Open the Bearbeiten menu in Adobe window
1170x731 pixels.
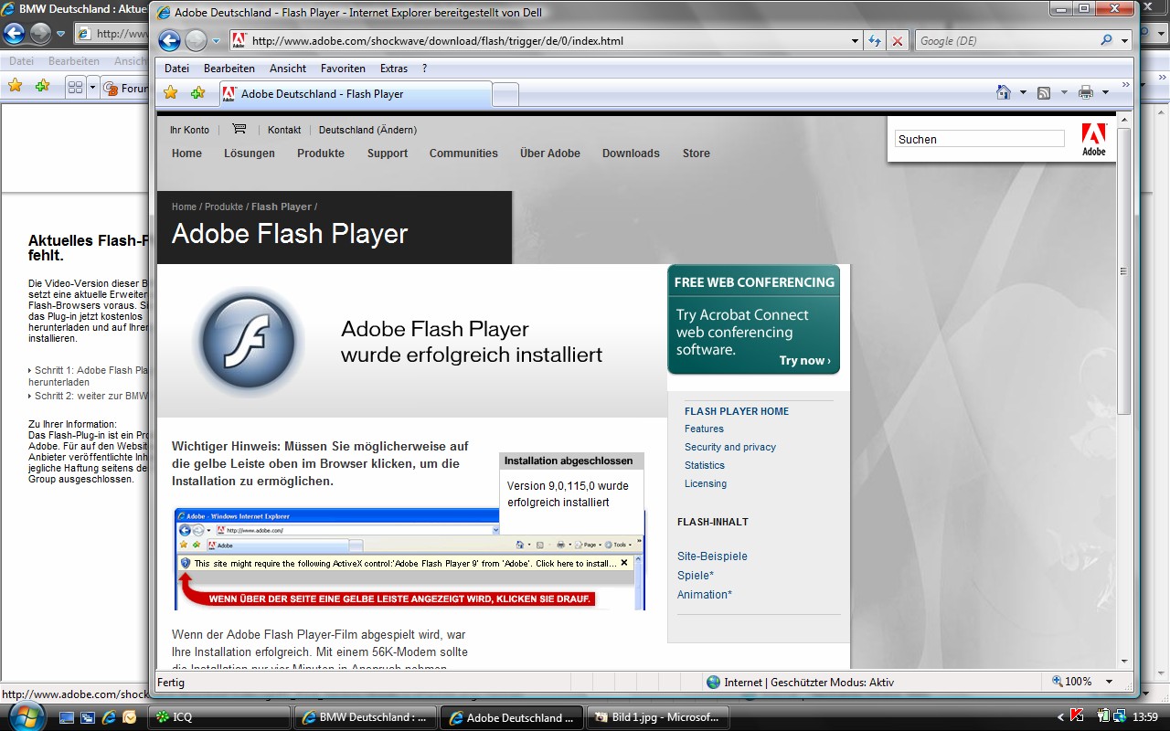pos(229,69)
